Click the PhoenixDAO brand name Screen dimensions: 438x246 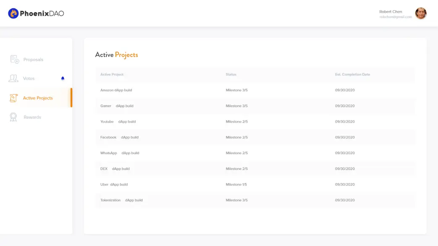point(42,13)
